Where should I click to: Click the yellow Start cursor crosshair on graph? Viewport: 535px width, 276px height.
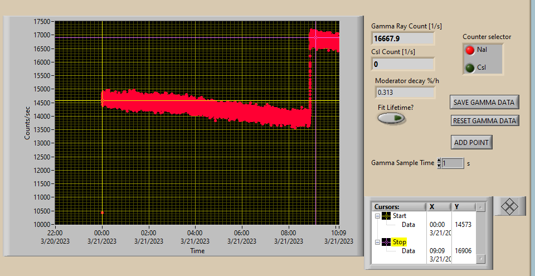(x=102, y=100)
